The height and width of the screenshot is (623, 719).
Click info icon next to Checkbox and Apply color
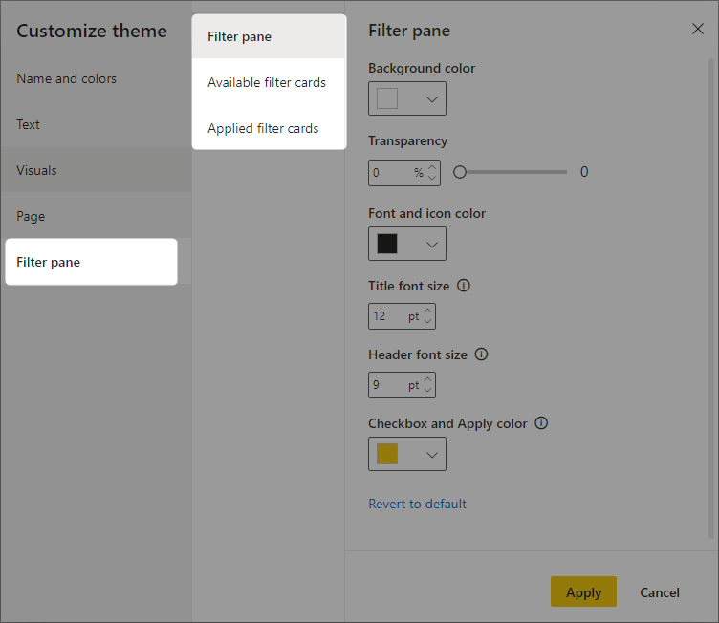tap(541, 423)
